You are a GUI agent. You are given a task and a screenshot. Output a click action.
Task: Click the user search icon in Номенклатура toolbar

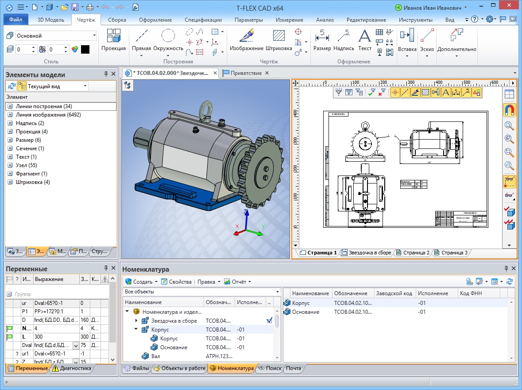tap(469, 282)
